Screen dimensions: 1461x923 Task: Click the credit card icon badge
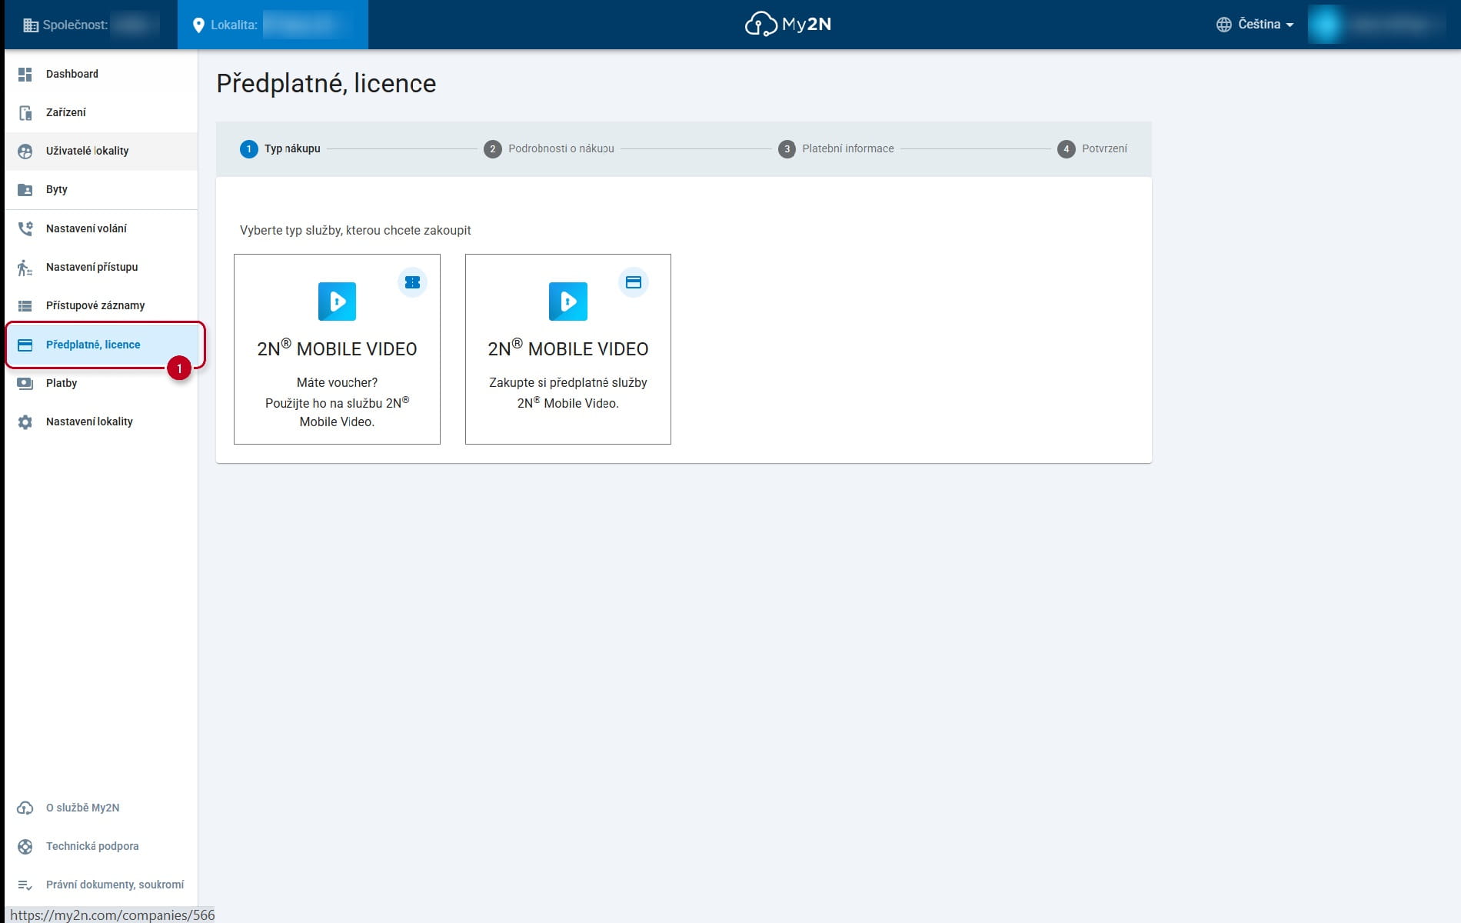pyautogui.click(x=634, y=282)
